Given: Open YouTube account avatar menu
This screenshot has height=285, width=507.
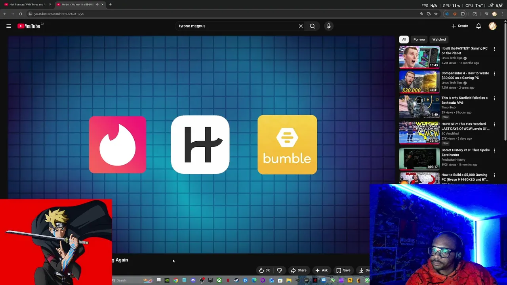Looking at the screenshot, I should pos(492,26).
